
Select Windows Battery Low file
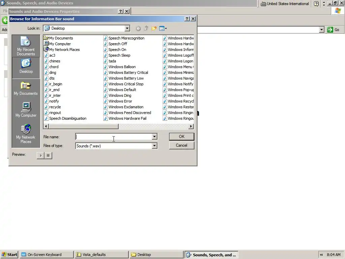pos(124,78)
